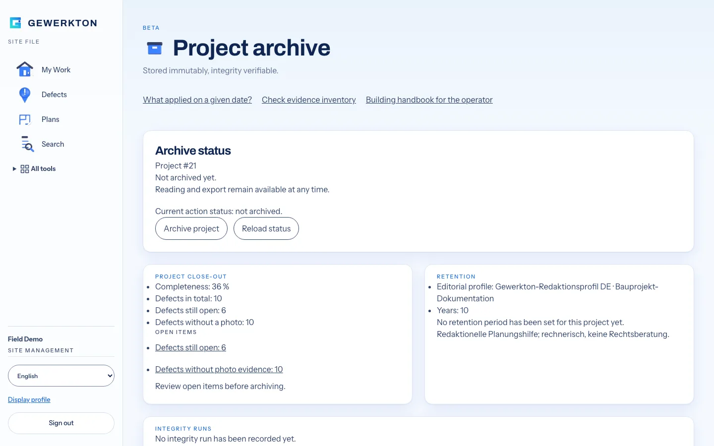714x446 pixels.
Task: Click the 'Field Demo' user name
Action: 25,339
